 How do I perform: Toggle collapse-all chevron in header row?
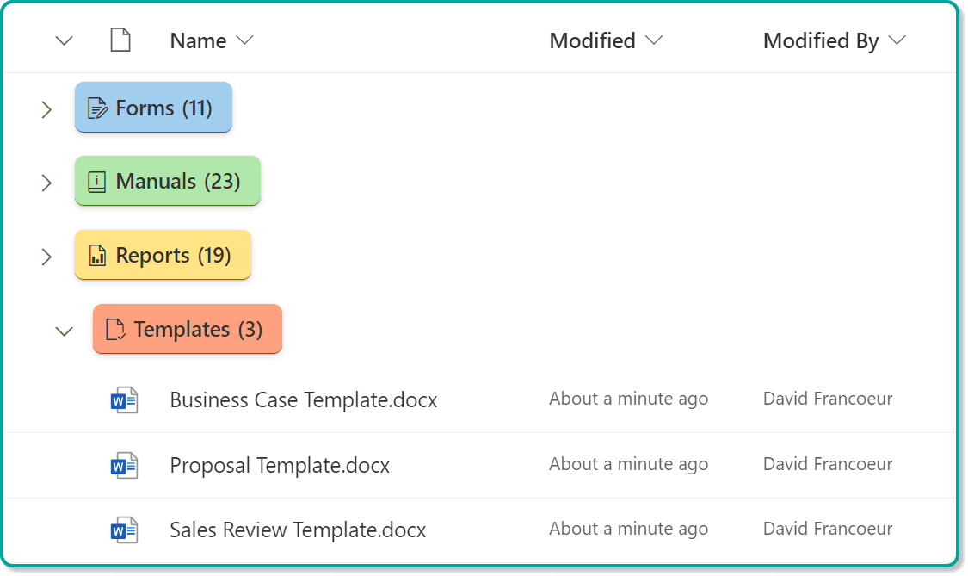[65, 41]
